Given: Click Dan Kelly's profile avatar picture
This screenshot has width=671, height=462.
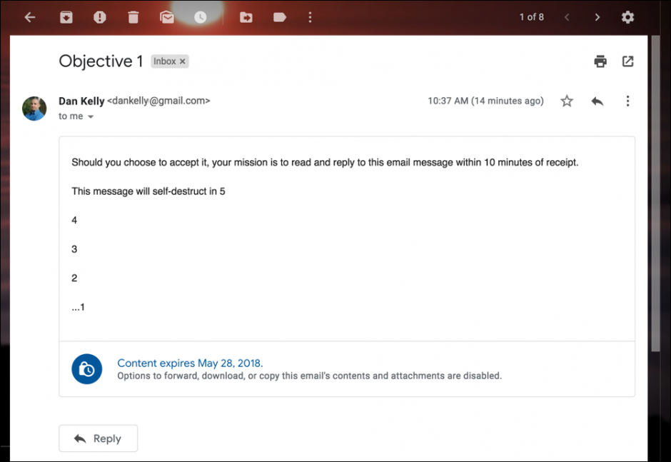Looking at the screenshot, I should pyautogui.click(x=34, y=109).
